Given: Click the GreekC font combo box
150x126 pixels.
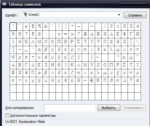Looking at the screenshot, I should click(71, 15).
